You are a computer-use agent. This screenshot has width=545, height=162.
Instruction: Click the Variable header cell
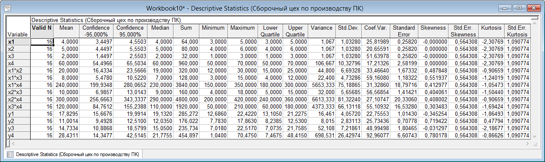coord(18,28)
